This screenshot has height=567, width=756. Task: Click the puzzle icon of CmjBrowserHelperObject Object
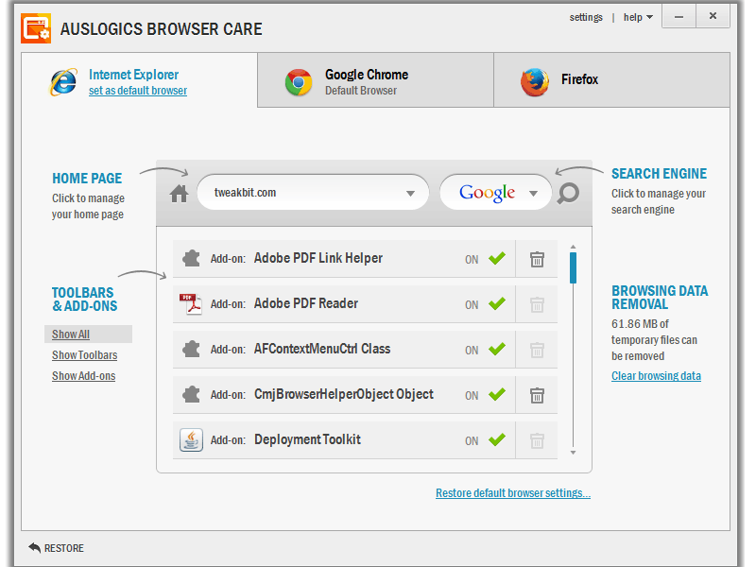192,394
